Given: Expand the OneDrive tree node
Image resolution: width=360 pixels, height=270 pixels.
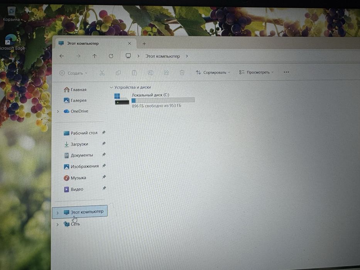Looking at the screenshot, I should click(58, 111).
